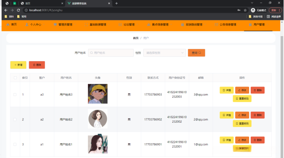The height and width of the screenshot is (158, 284).
Task: Open the saved password key icon
Action: (x=239, y=10)
